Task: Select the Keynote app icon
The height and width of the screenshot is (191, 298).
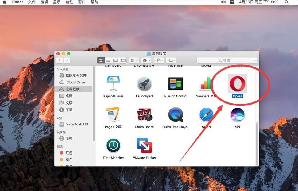Action: tap(113, 84)
